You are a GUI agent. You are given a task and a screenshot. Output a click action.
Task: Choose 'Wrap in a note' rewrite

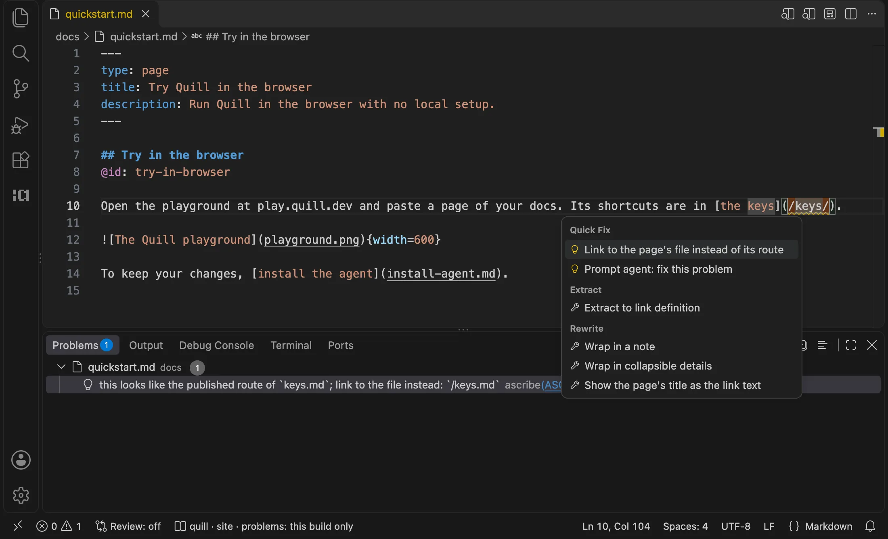click(681, 347)
